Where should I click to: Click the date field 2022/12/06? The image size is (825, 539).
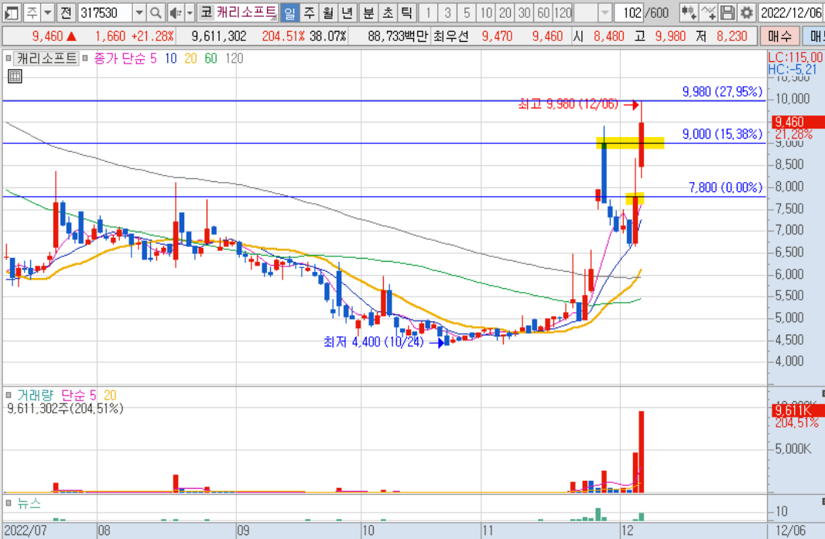click(x=791, y=12)
